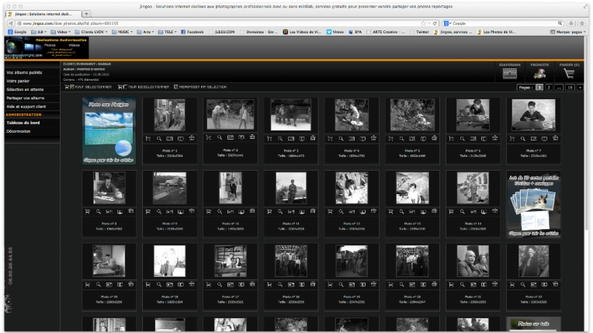Click magnifier icon under Photo n° 2
This screenshot has width=593, height=333.
click(x=220, y=137)
